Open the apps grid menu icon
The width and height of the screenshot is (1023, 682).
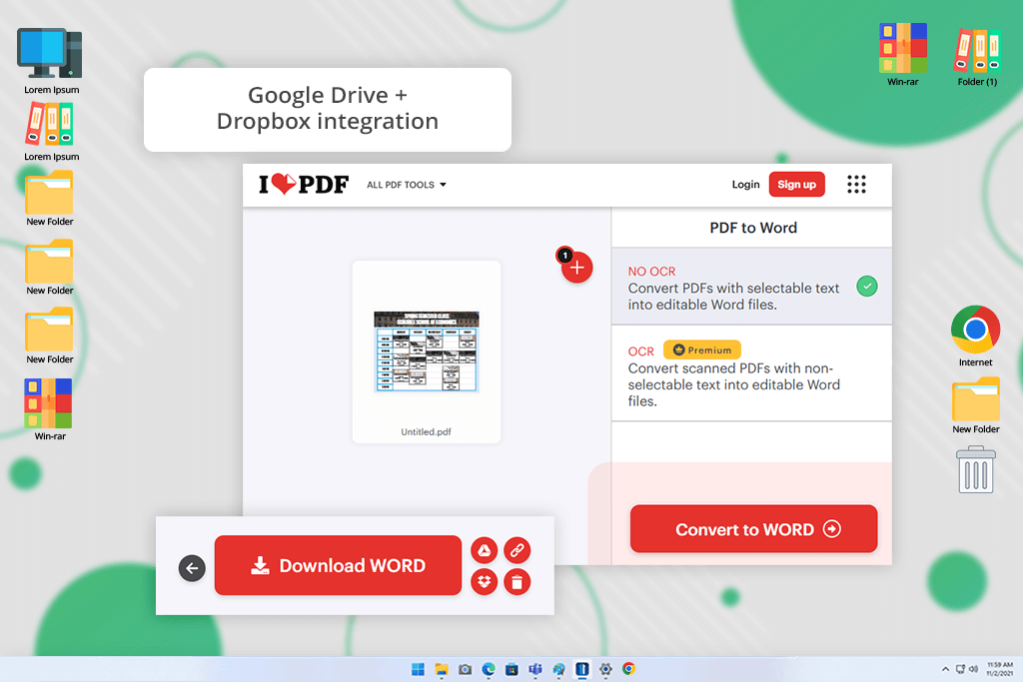click(x=856, y=185)
